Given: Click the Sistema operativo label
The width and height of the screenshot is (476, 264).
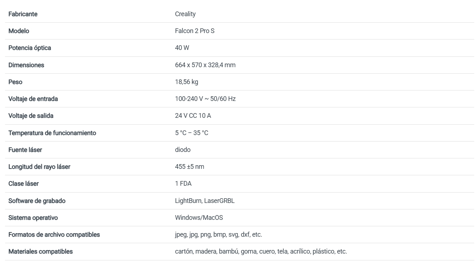Looking at the screenshot, I should pos(33,218).
